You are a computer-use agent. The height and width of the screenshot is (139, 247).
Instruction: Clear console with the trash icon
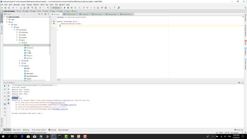pyautogui.click(x=8, y=103)
